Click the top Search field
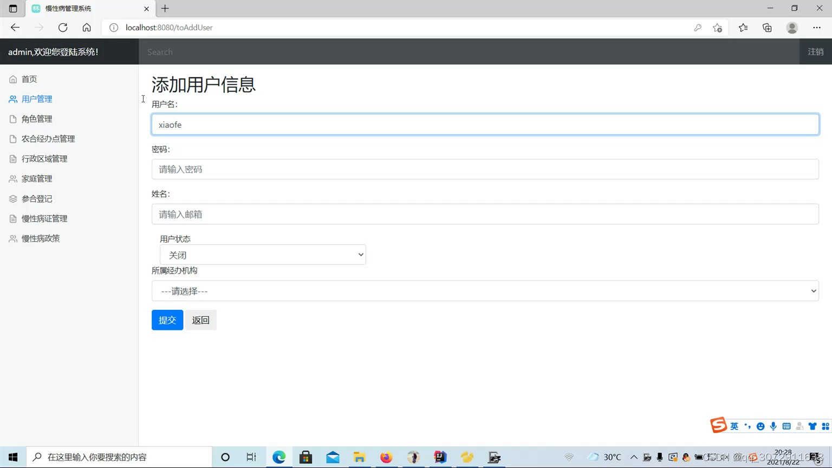Screen dimensions: 832x468 [469, 52]
